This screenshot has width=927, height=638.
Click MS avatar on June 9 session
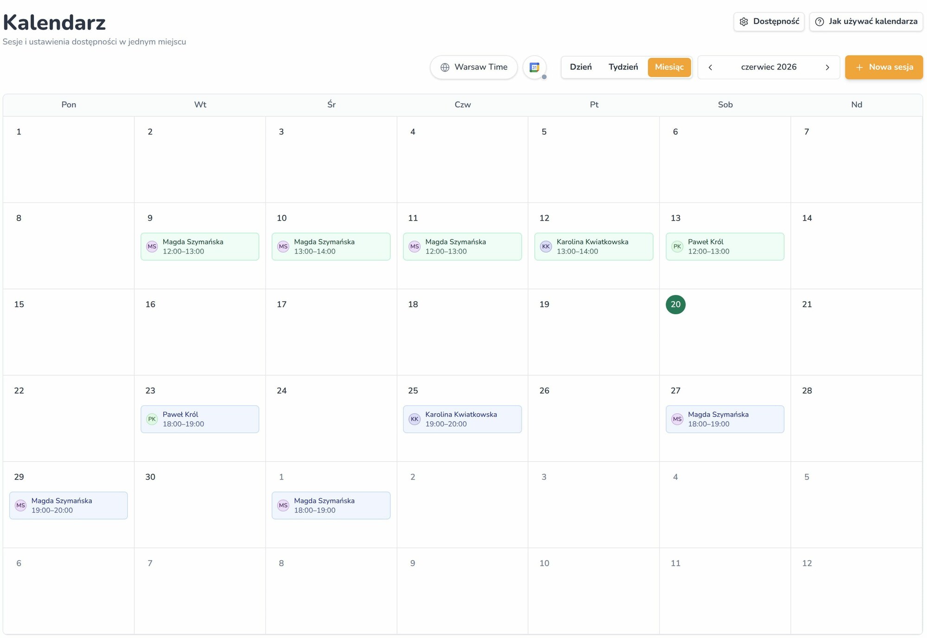152,246
